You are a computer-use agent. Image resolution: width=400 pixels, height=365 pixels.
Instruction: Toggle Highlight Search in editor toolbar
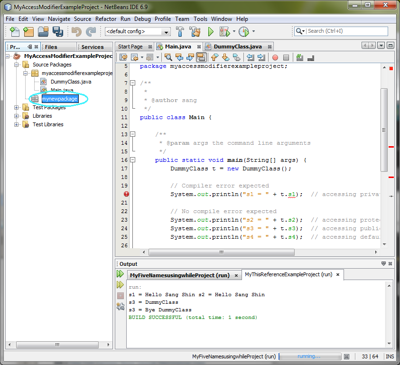[x=201, y=57]
